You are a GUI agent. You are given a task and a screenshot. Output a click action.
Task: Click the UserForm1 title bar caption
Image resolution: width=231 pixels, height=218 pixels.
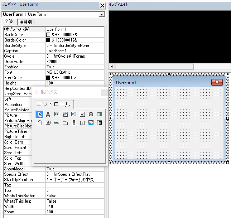[x=126, y=83]
